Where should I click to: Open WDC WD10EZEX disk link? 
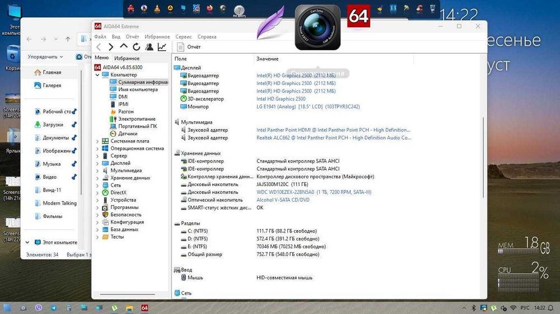tap(314, 192)
